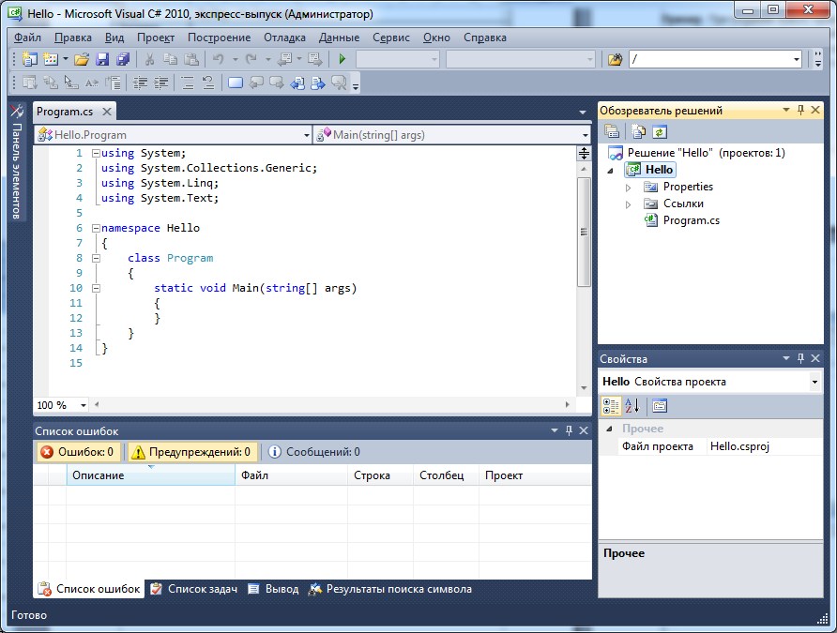The image size is (837, 633).
Task: Open the Main(string[] args) member dropdown
Action: pos(585,135)
